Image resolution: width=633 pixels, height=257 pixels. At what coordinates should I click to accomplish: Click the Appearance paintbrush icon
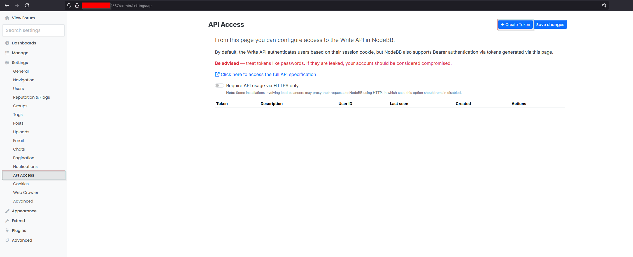click(x=7, y=211)
